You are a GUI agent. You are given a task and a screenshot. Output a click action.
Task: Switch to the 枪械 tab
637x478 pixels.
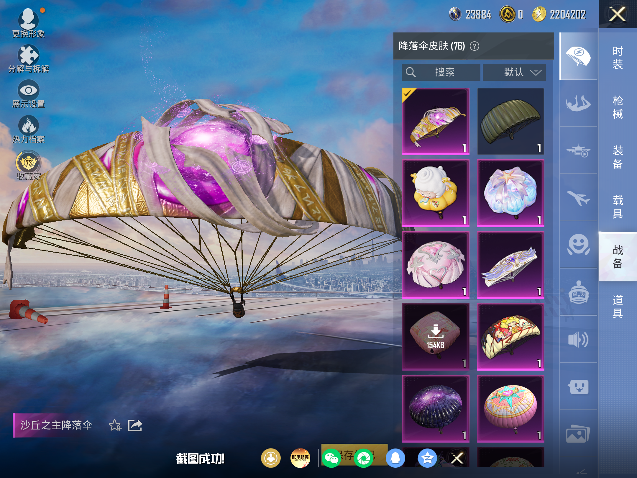(618, 107)
